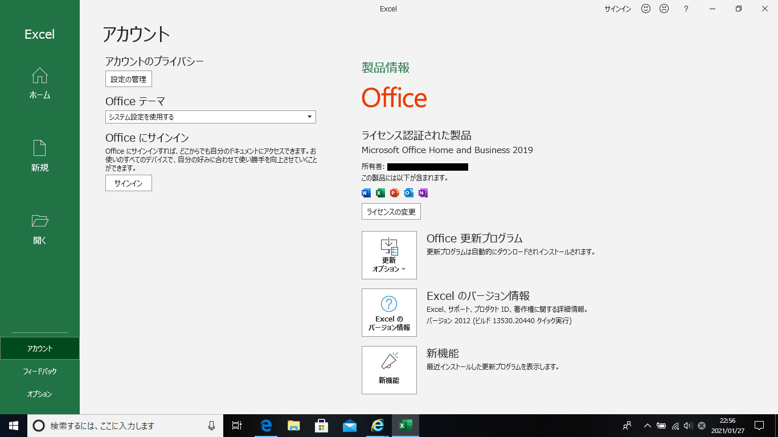Open the New (新規) workbook page
The width and height of the screenshot is (778, 437).
40,156
